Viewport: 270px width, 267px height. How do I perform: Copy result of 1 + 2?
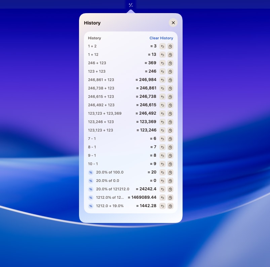[170, 46]
